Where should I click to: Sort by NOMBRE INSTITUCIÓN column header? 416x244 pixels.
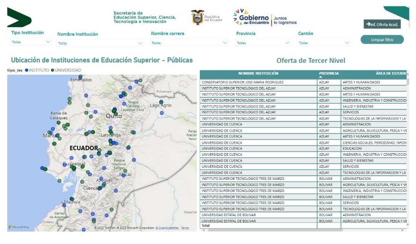point(258,74)
